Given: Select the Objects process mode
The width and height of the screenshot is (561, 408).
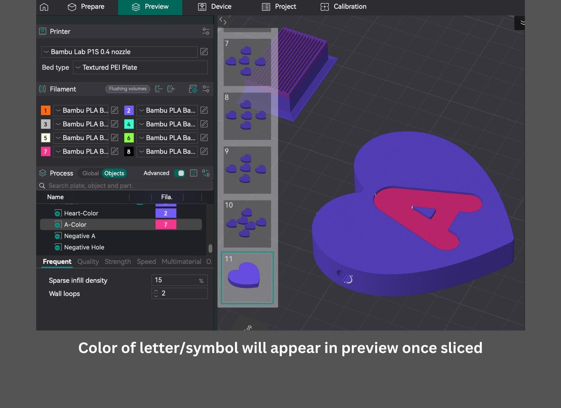Looking at the screenshot, I should click(x=114, y=173).
